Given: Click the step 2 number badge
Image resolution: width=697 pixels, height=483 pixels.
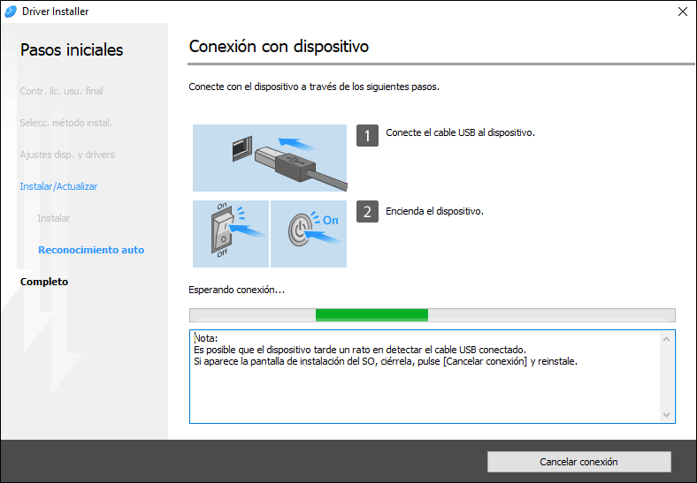Looking at the screenshot, I should (x=367, y=212).
